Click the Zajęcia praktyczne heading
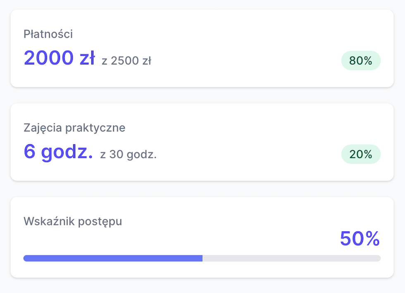Image resolution: width=405 pixels, height=293 pixels. click(x=74, y=128)
